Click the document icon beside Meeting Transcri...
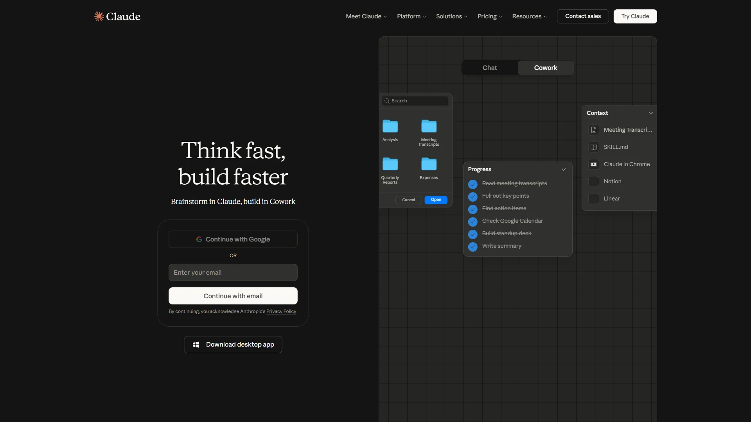Screen dimensions: 751x422 coord(594,130)
